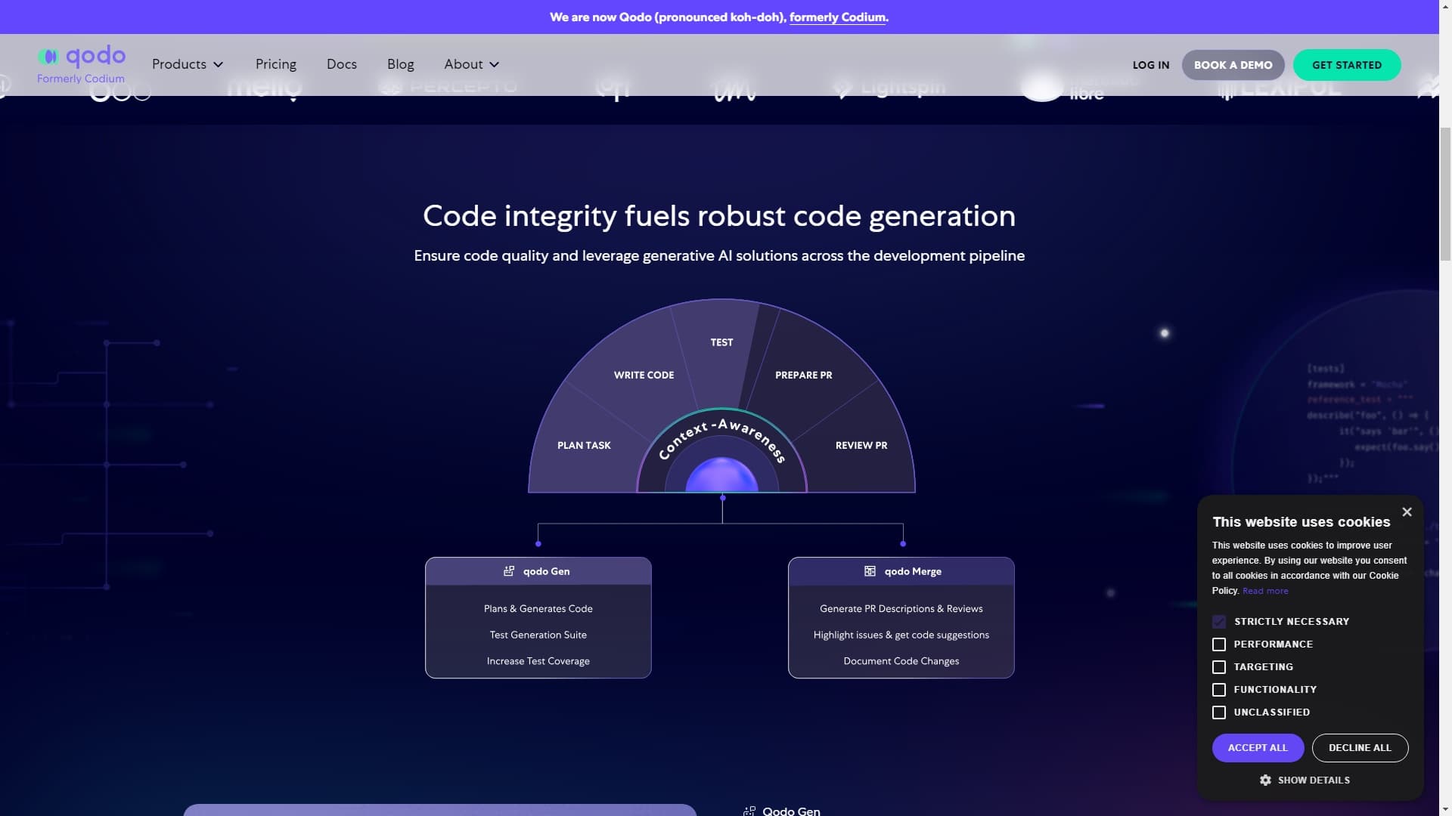
Task: Open the Pricing page
Action: coord(276,64)
